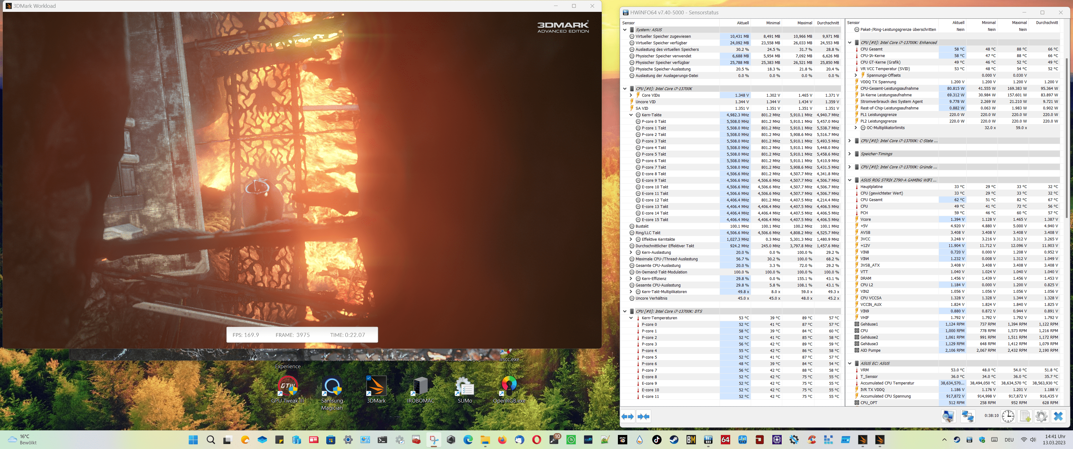The image size is (1073, 449).
Task: Open TikTok from the taskbar
Action: coord(657,440)
